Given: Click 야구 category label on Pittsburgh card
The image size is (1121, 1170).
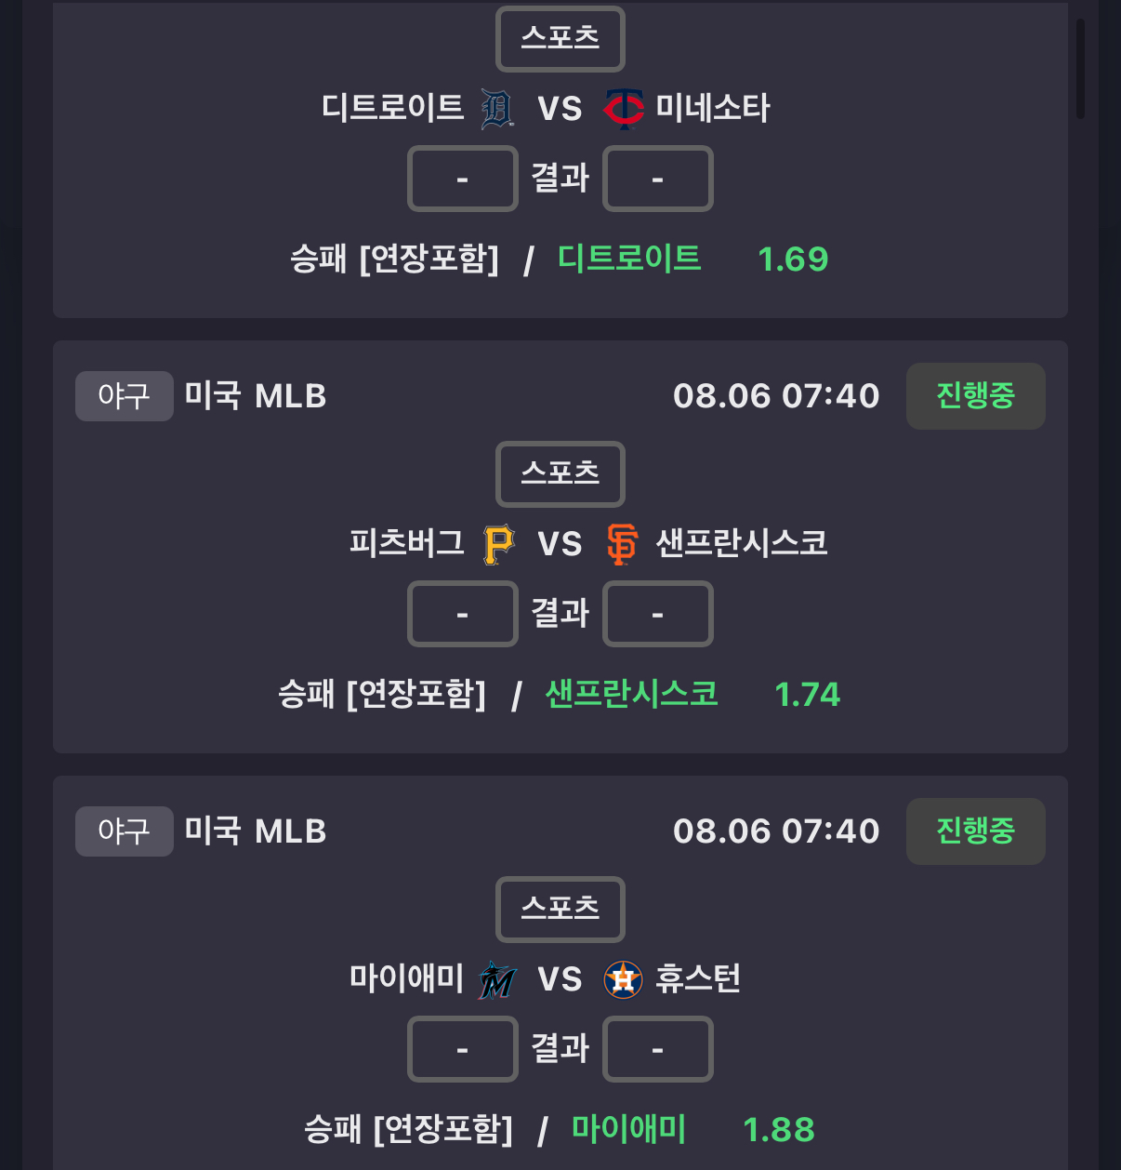Looking at the screenshot, I should click(x=125, y=396).
